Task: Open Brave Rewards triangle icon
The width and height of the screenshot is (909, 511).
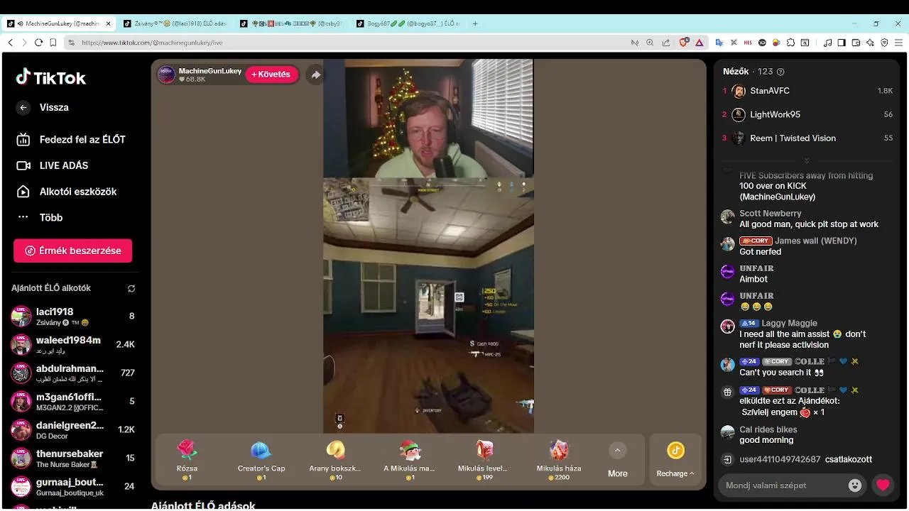Action: coord(699,43)
